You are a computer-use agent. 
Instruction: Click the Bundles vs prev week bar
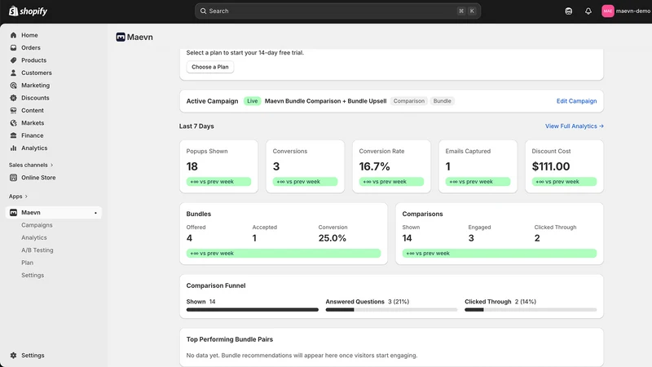click(284, 254)
